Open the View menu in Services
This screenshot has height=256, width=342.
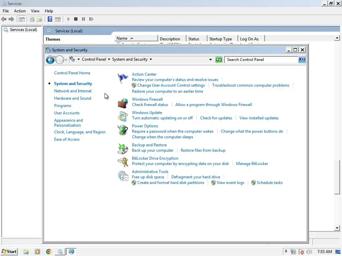coord(35,11)
